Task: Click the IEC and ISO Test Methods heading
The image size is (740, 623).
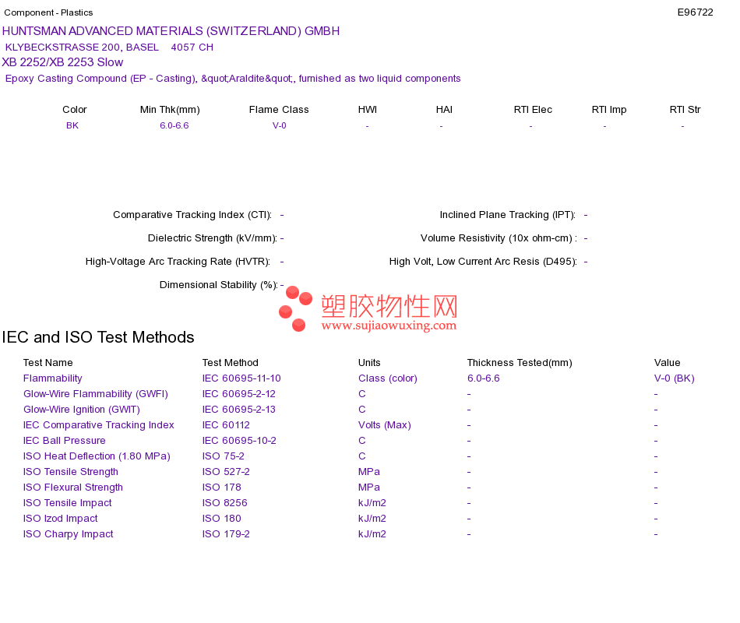Action: 98,337
